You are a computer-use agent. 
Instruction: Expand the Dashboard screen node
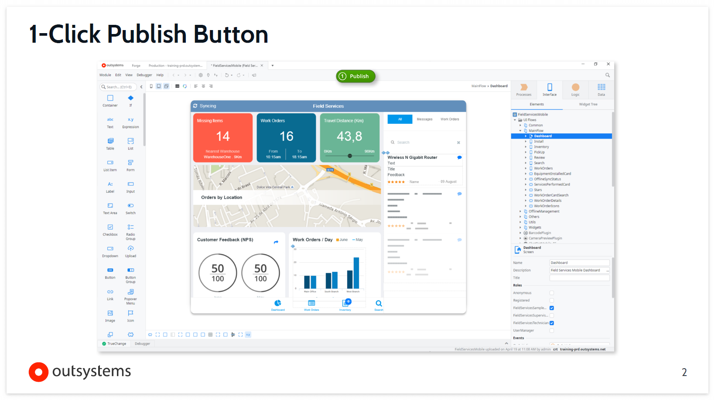tap(526, 136)
